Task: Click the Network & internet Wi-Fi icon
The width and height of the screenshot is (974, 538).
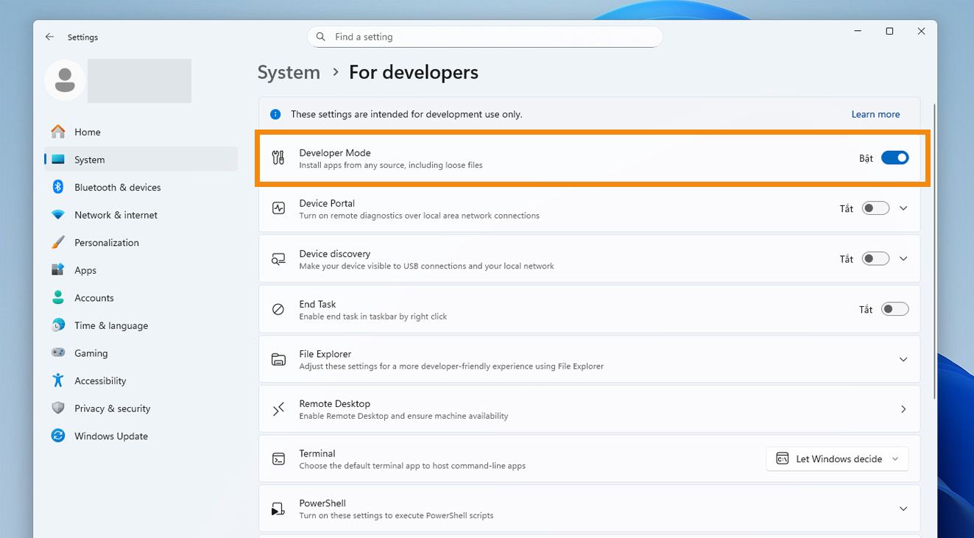Action: pyautogui.click(x=58, y=215)
